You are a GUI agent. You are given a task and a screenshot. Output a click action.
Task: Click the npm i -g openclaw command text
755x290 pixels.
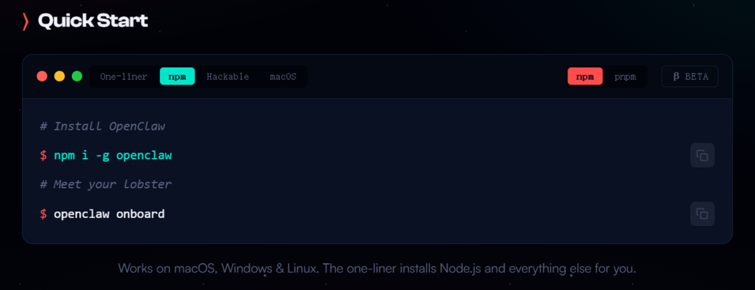click(x=113, y=155)
